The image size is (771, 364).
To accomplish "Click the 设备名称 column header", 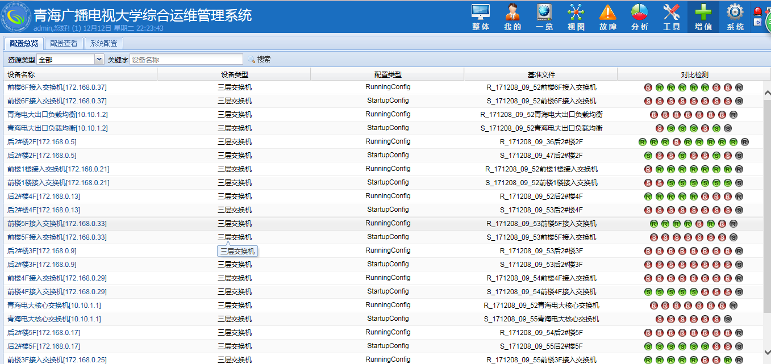I will pos(80,74).
